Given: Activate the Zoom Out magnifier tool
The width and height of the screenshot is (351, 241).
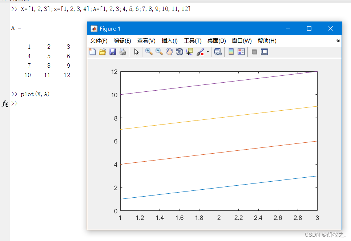Looking at the screenshot, I should [159, 52].
